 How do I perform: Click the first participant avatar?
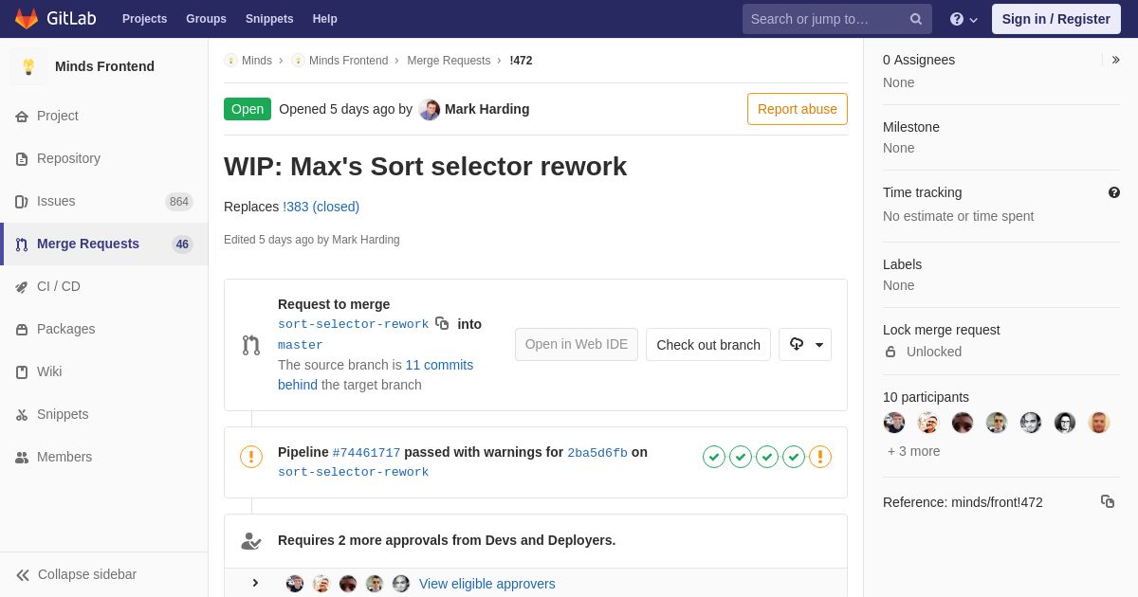894,423
